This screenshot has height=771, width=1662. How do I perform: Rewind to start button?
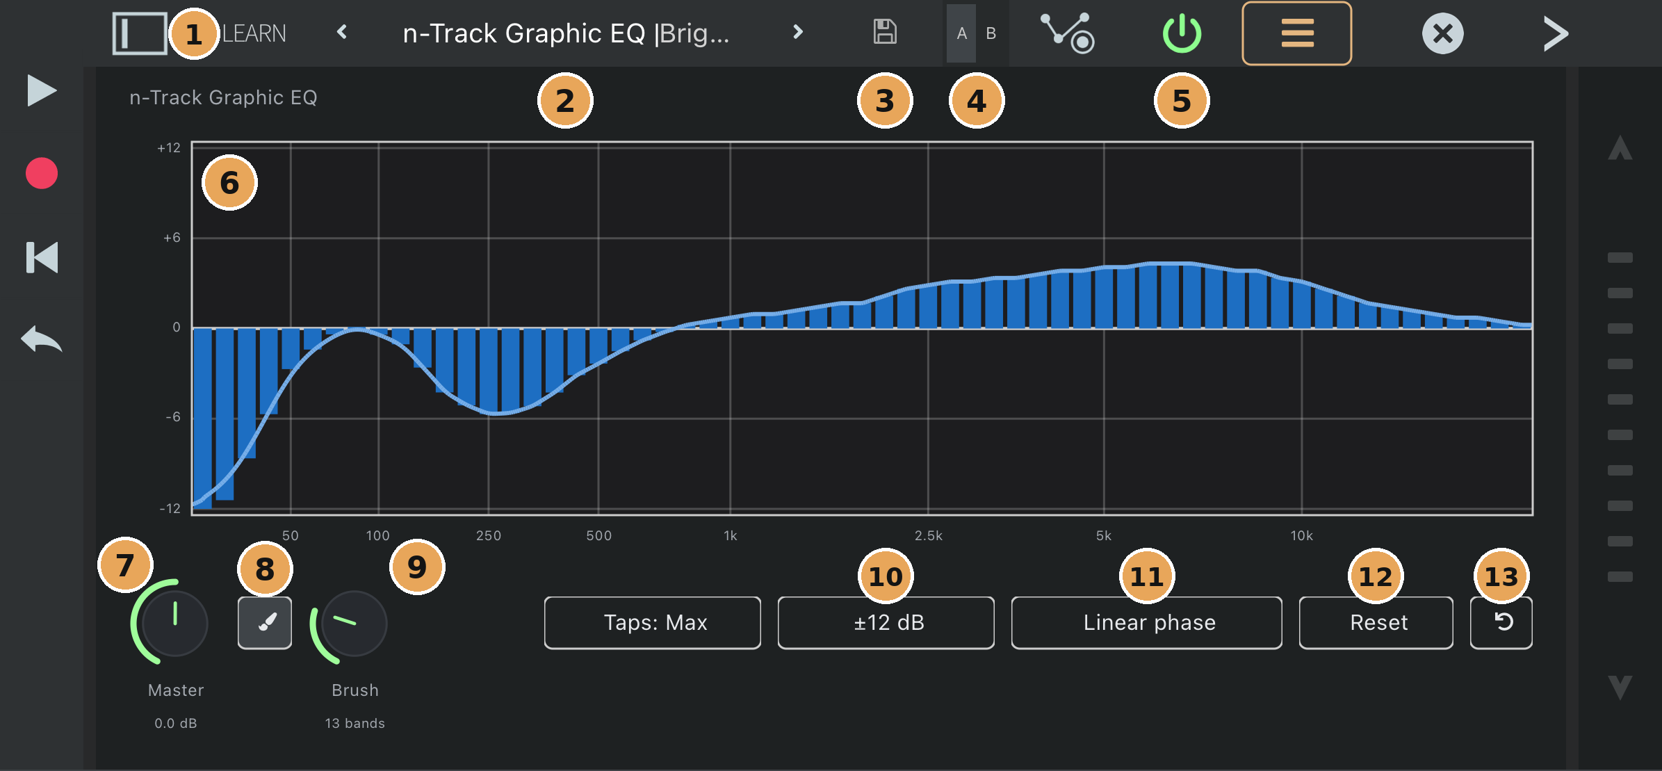[x=42, y=257]
